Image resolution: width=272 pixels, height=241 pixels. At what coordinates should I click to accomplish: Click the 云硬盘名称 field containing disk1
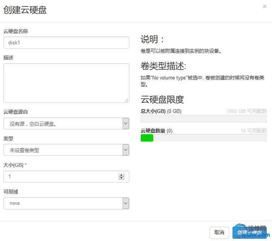click(x=66, y=43)
